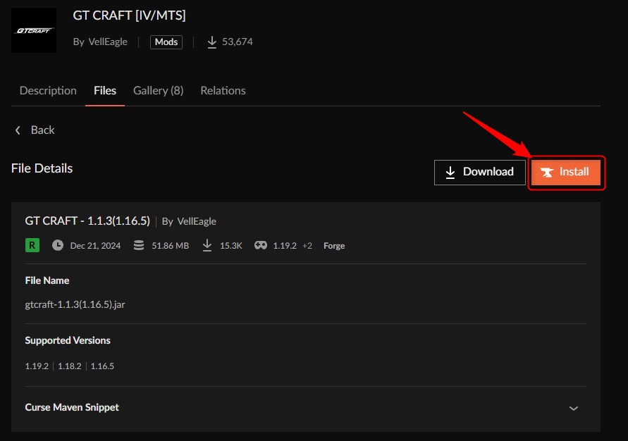Switch to the Description tab
628x441 pixels.
coord(48,90)
